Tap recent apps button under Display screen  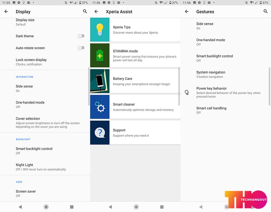72,207
